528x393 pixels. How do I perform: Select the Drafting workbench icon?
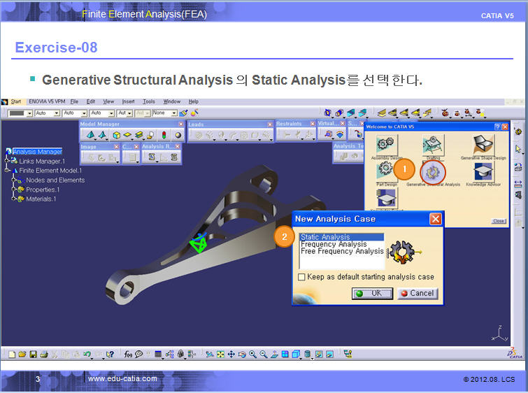[433, 145]
